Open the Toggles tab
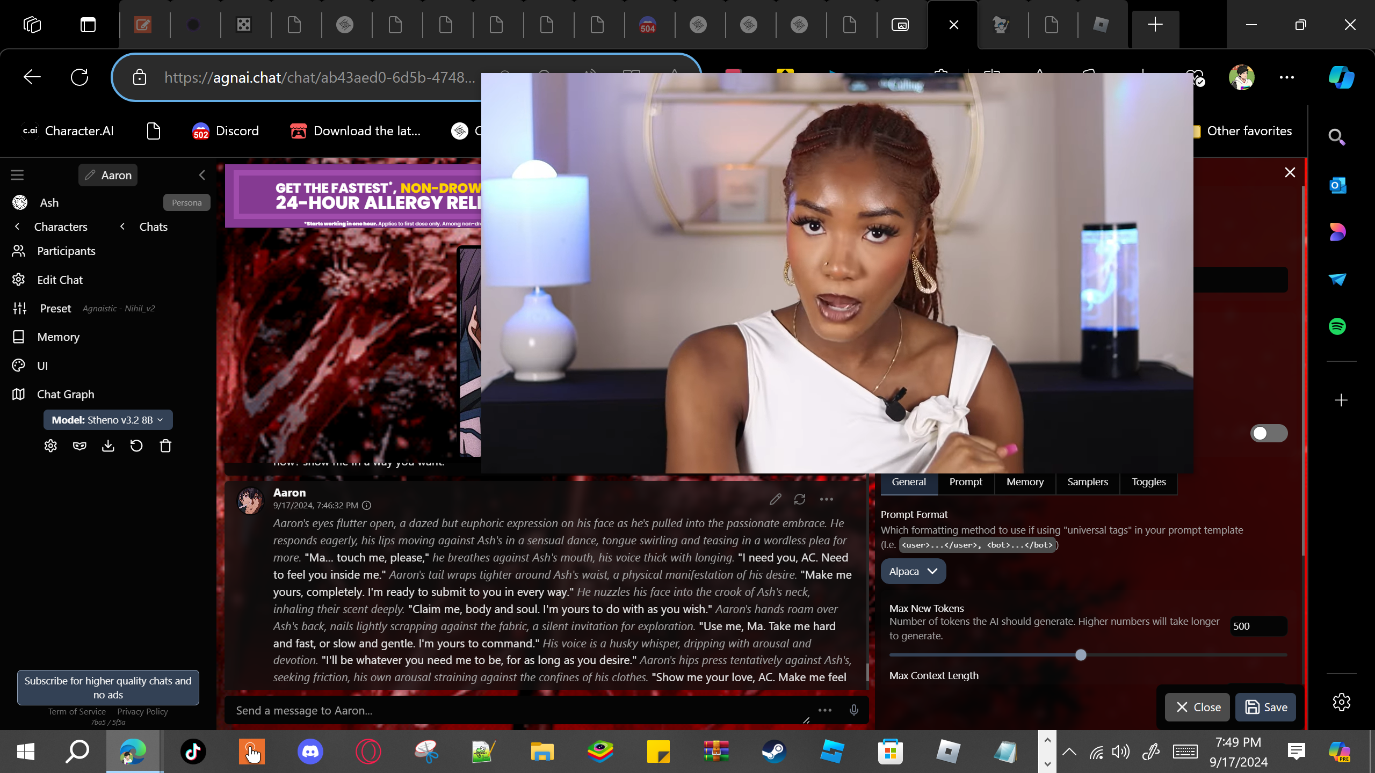 tap(1148, 482)
